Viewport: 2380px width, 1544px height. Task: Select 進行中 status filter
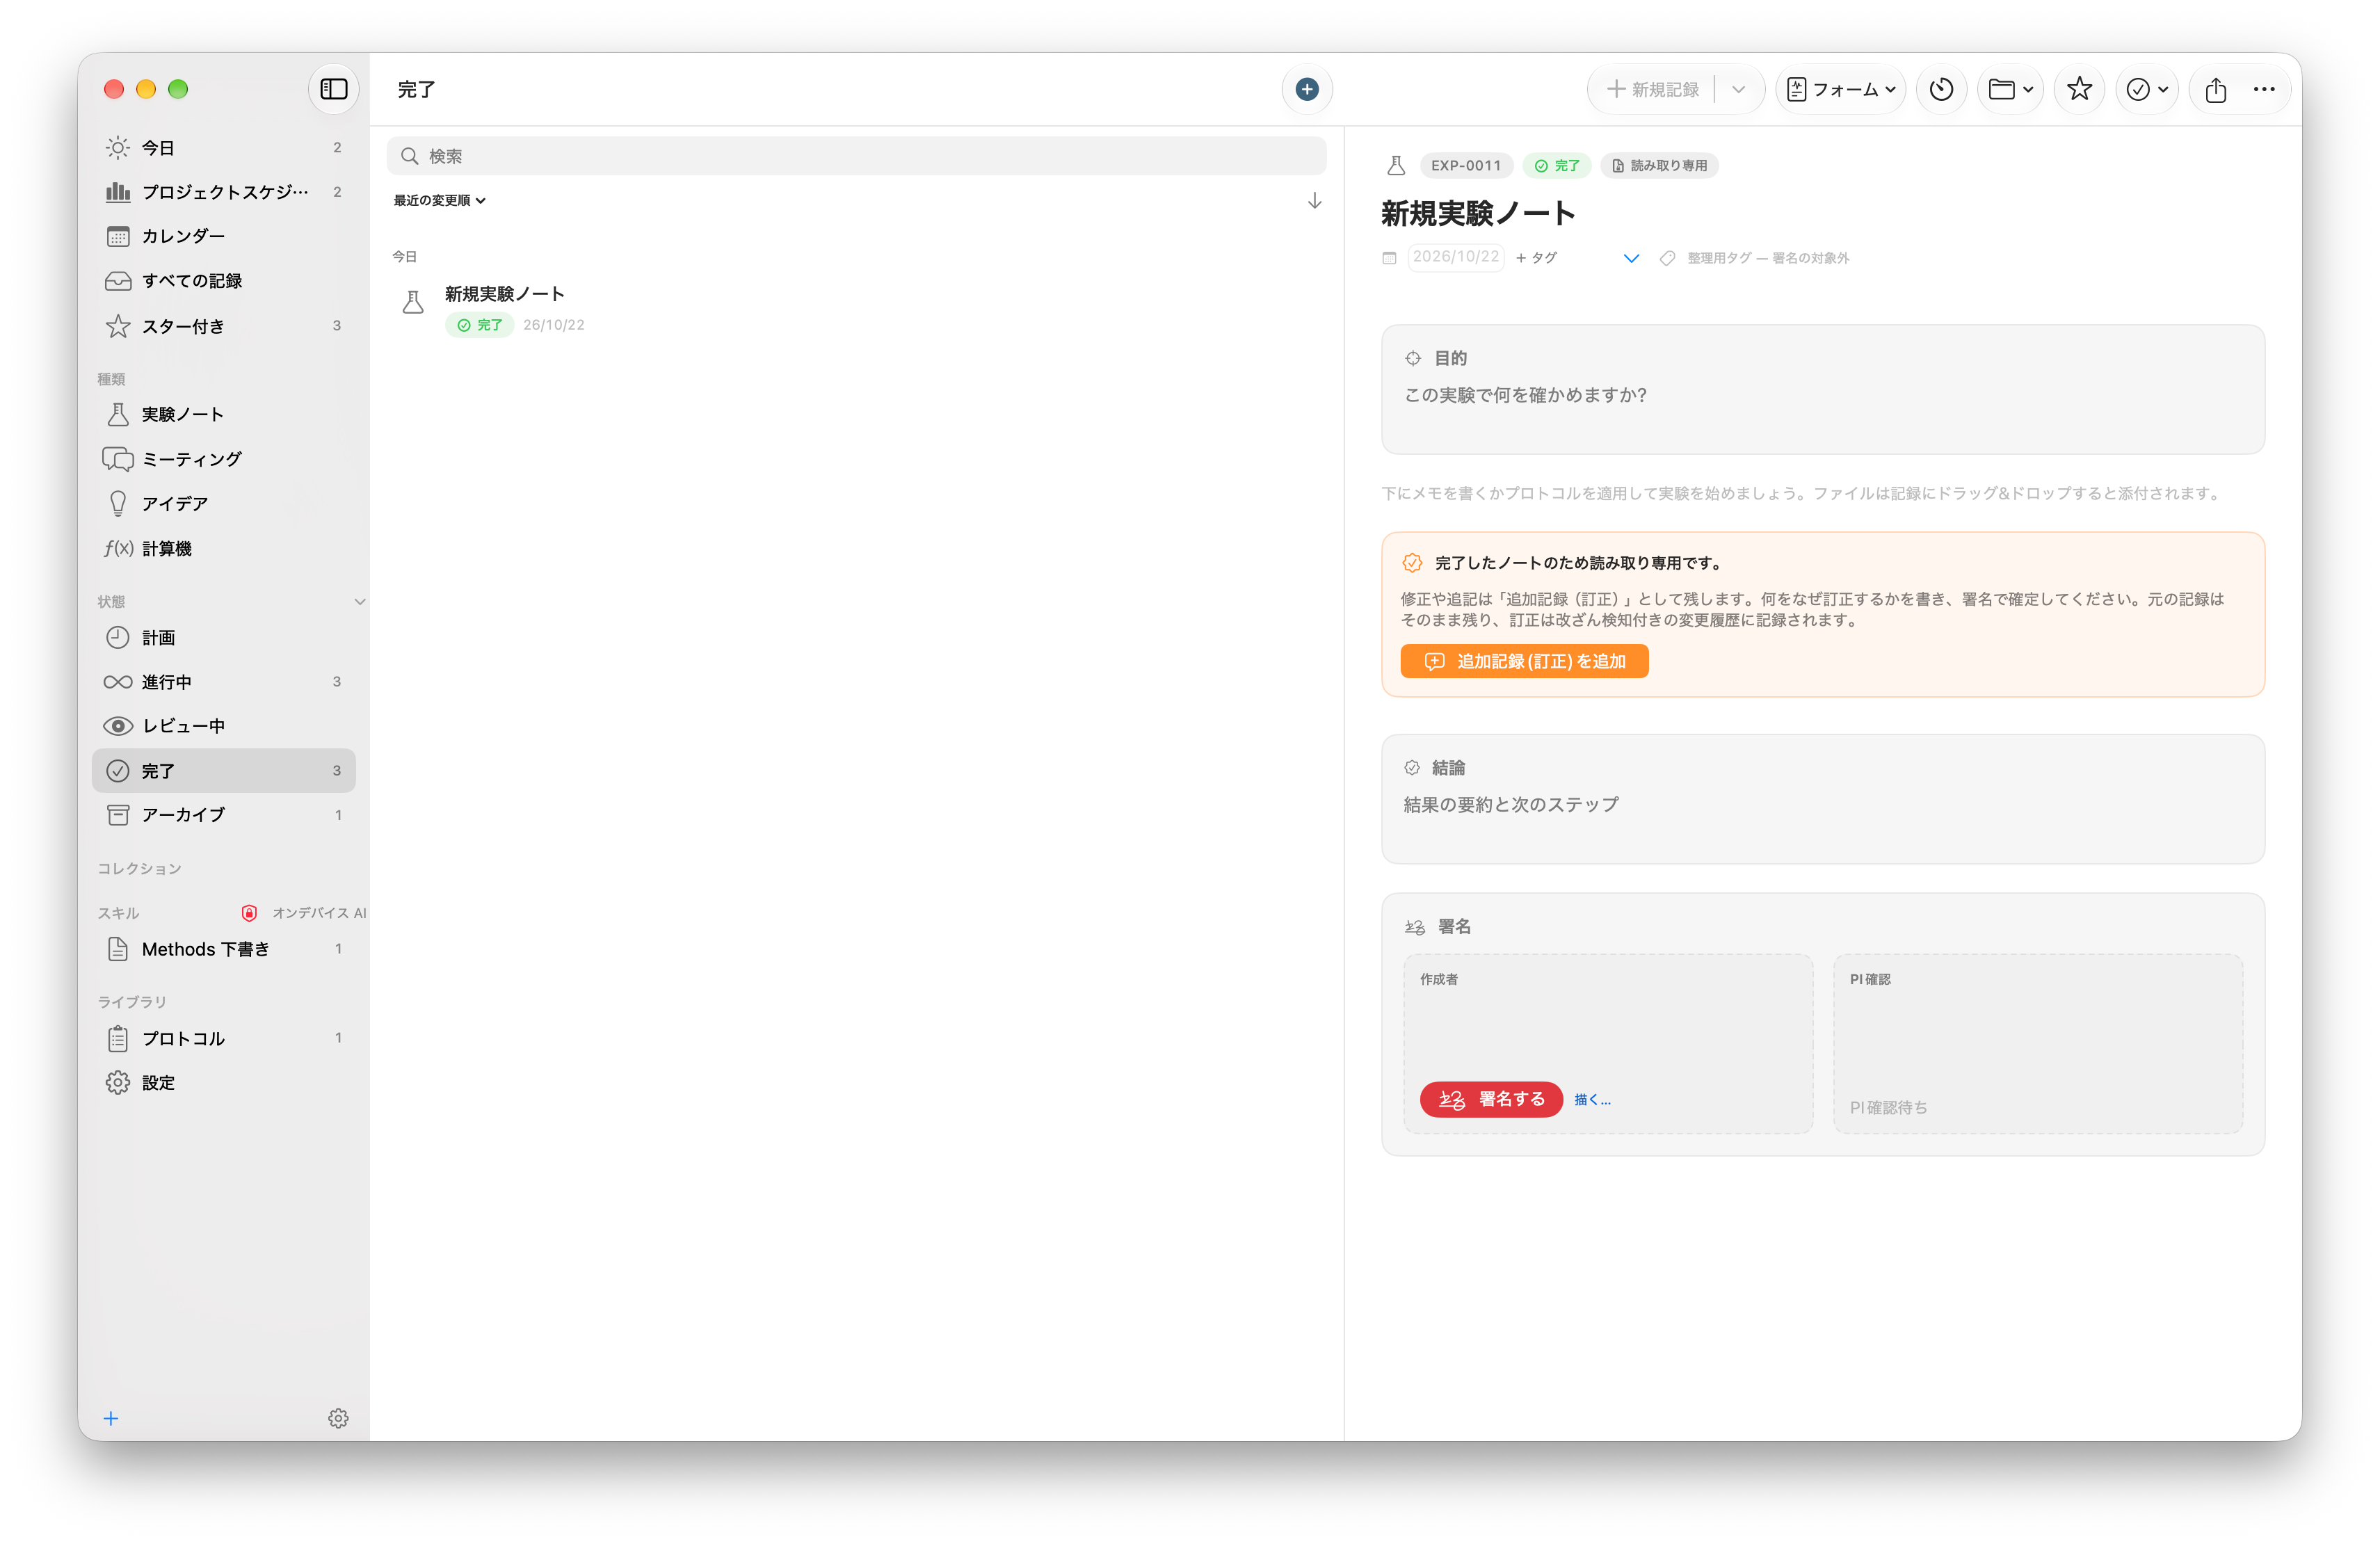coord(223,682)
